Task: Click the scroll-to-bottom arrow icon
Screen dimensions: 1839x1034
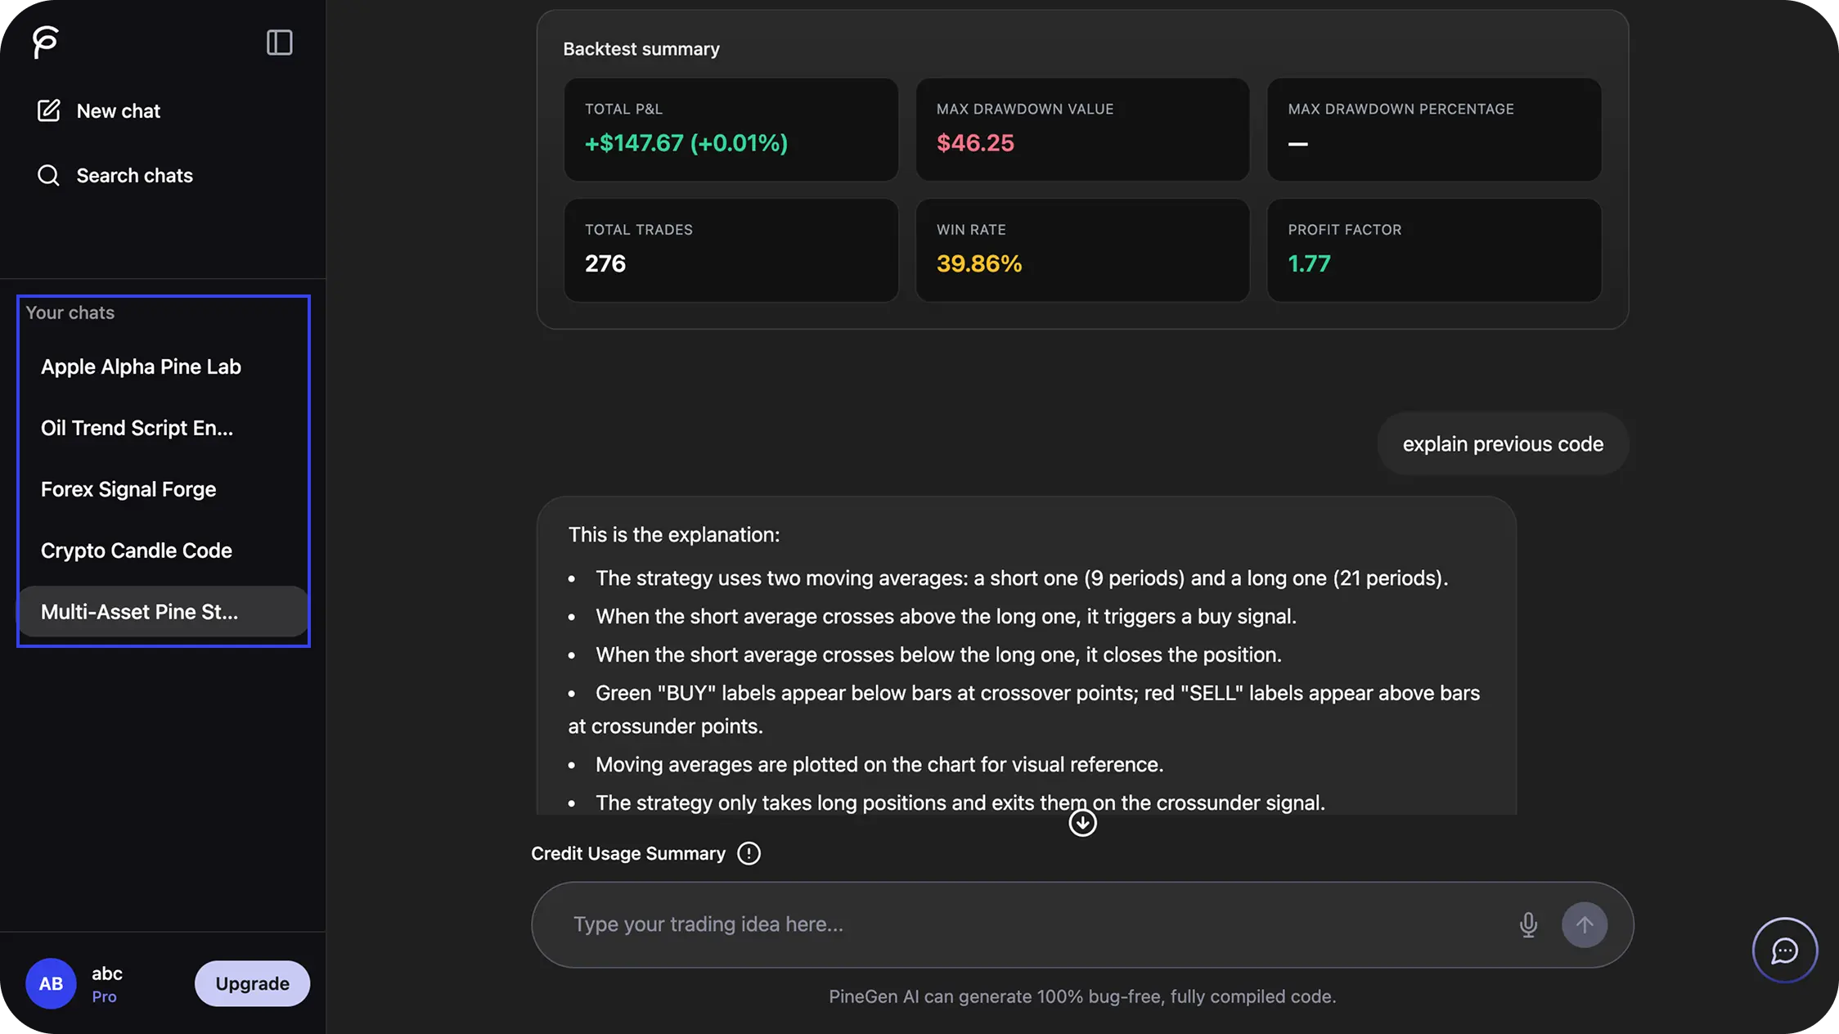Action: [1082, 822]
